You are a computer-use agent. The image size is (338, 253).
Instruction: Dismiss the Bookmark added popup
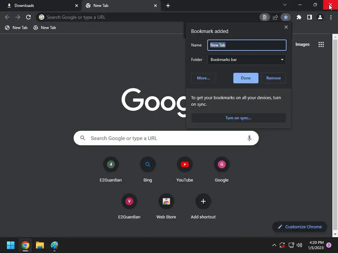pos(286,27)
